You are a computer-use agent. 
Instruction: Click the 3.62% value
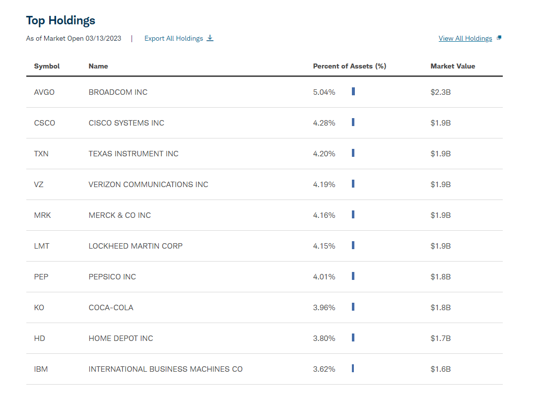coord(324,369)
